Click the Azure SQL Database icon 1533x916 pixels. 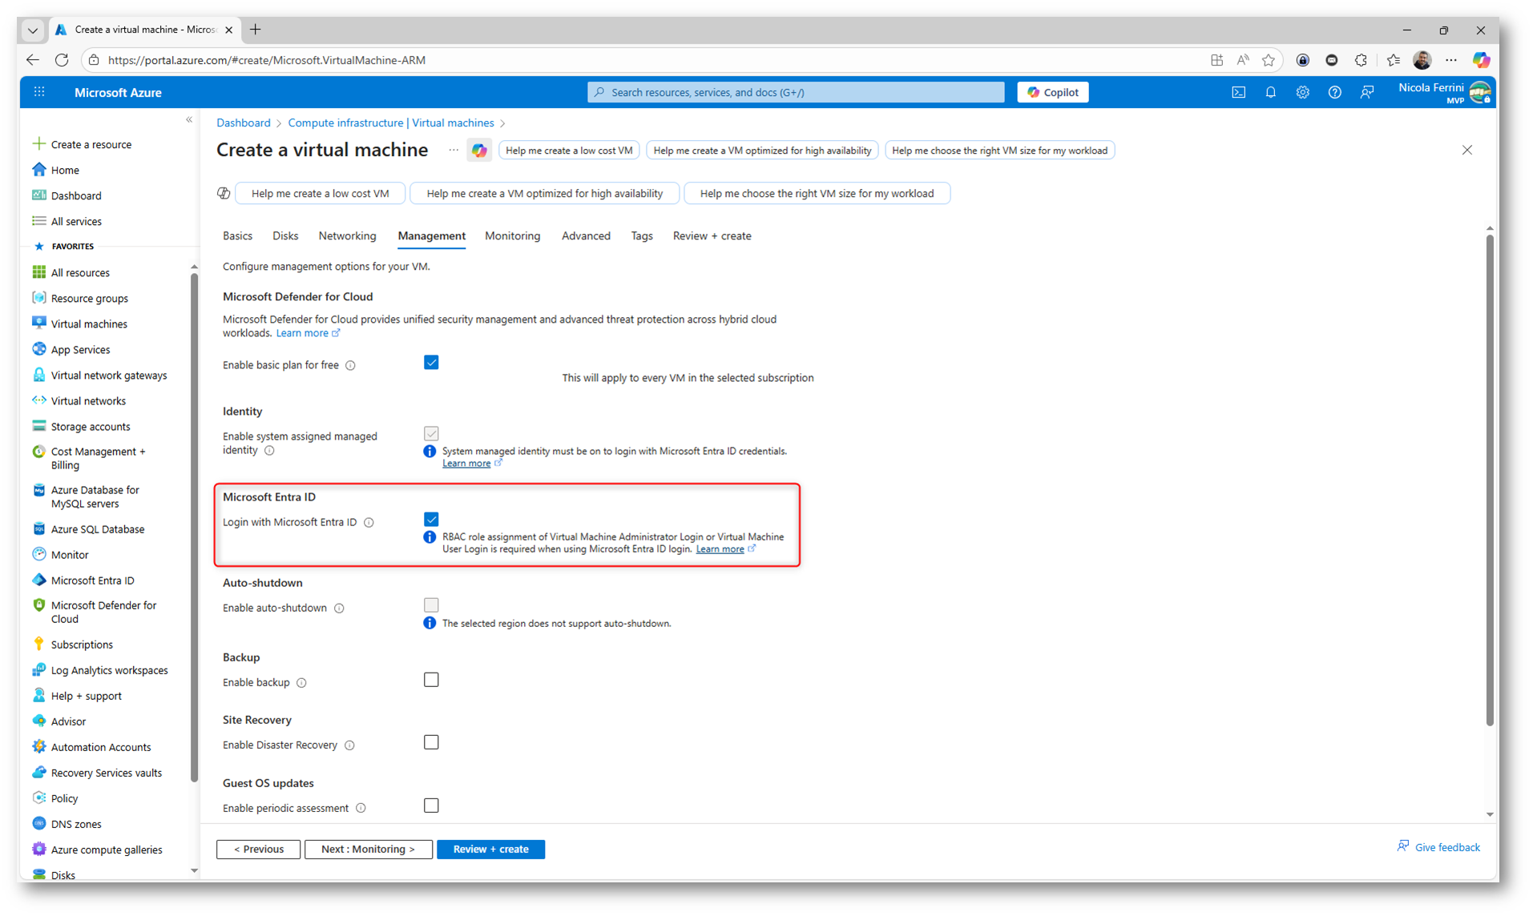click(38, 528)
